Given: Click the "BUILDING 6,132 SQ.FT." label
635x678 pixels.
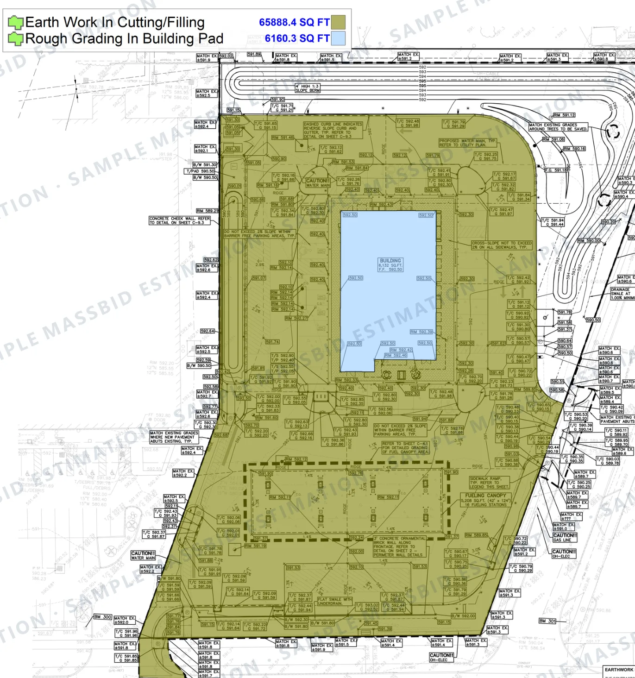Looking at the screenshot, I should coord(390,265).
